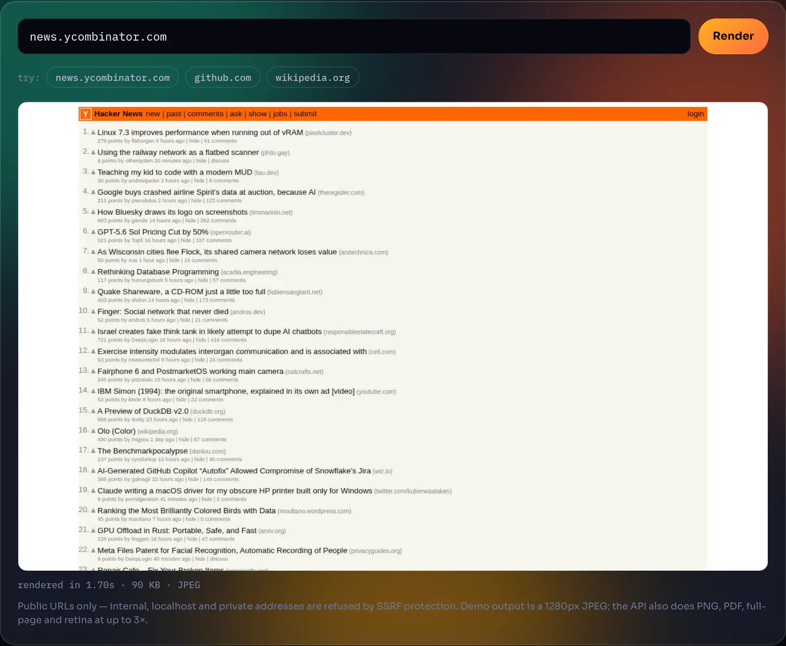This screenshot has width=786, height=646.
Task: Upvote the Quake Shareware CD-ROM story
Action: tap(93, 292)
